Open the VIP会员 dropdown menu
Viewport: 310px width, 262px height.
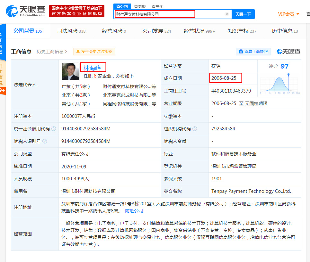[288, 14]
